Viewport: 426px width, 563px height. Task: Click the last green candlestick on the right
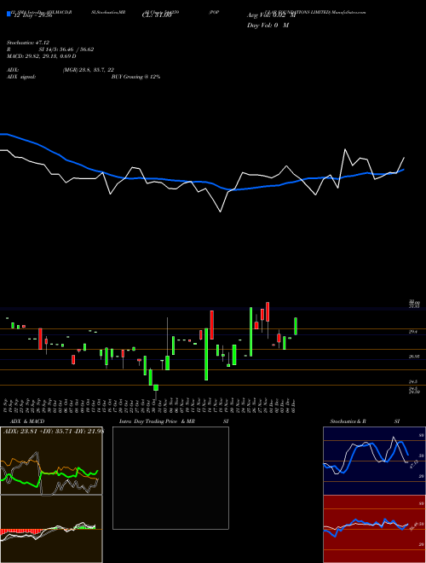pos(296,326)
